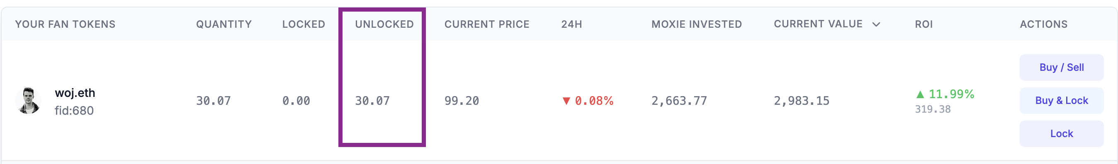This screenshot has width=1118, height=164.
Task: Select the Quantity column header
Action: pos(224,24)
